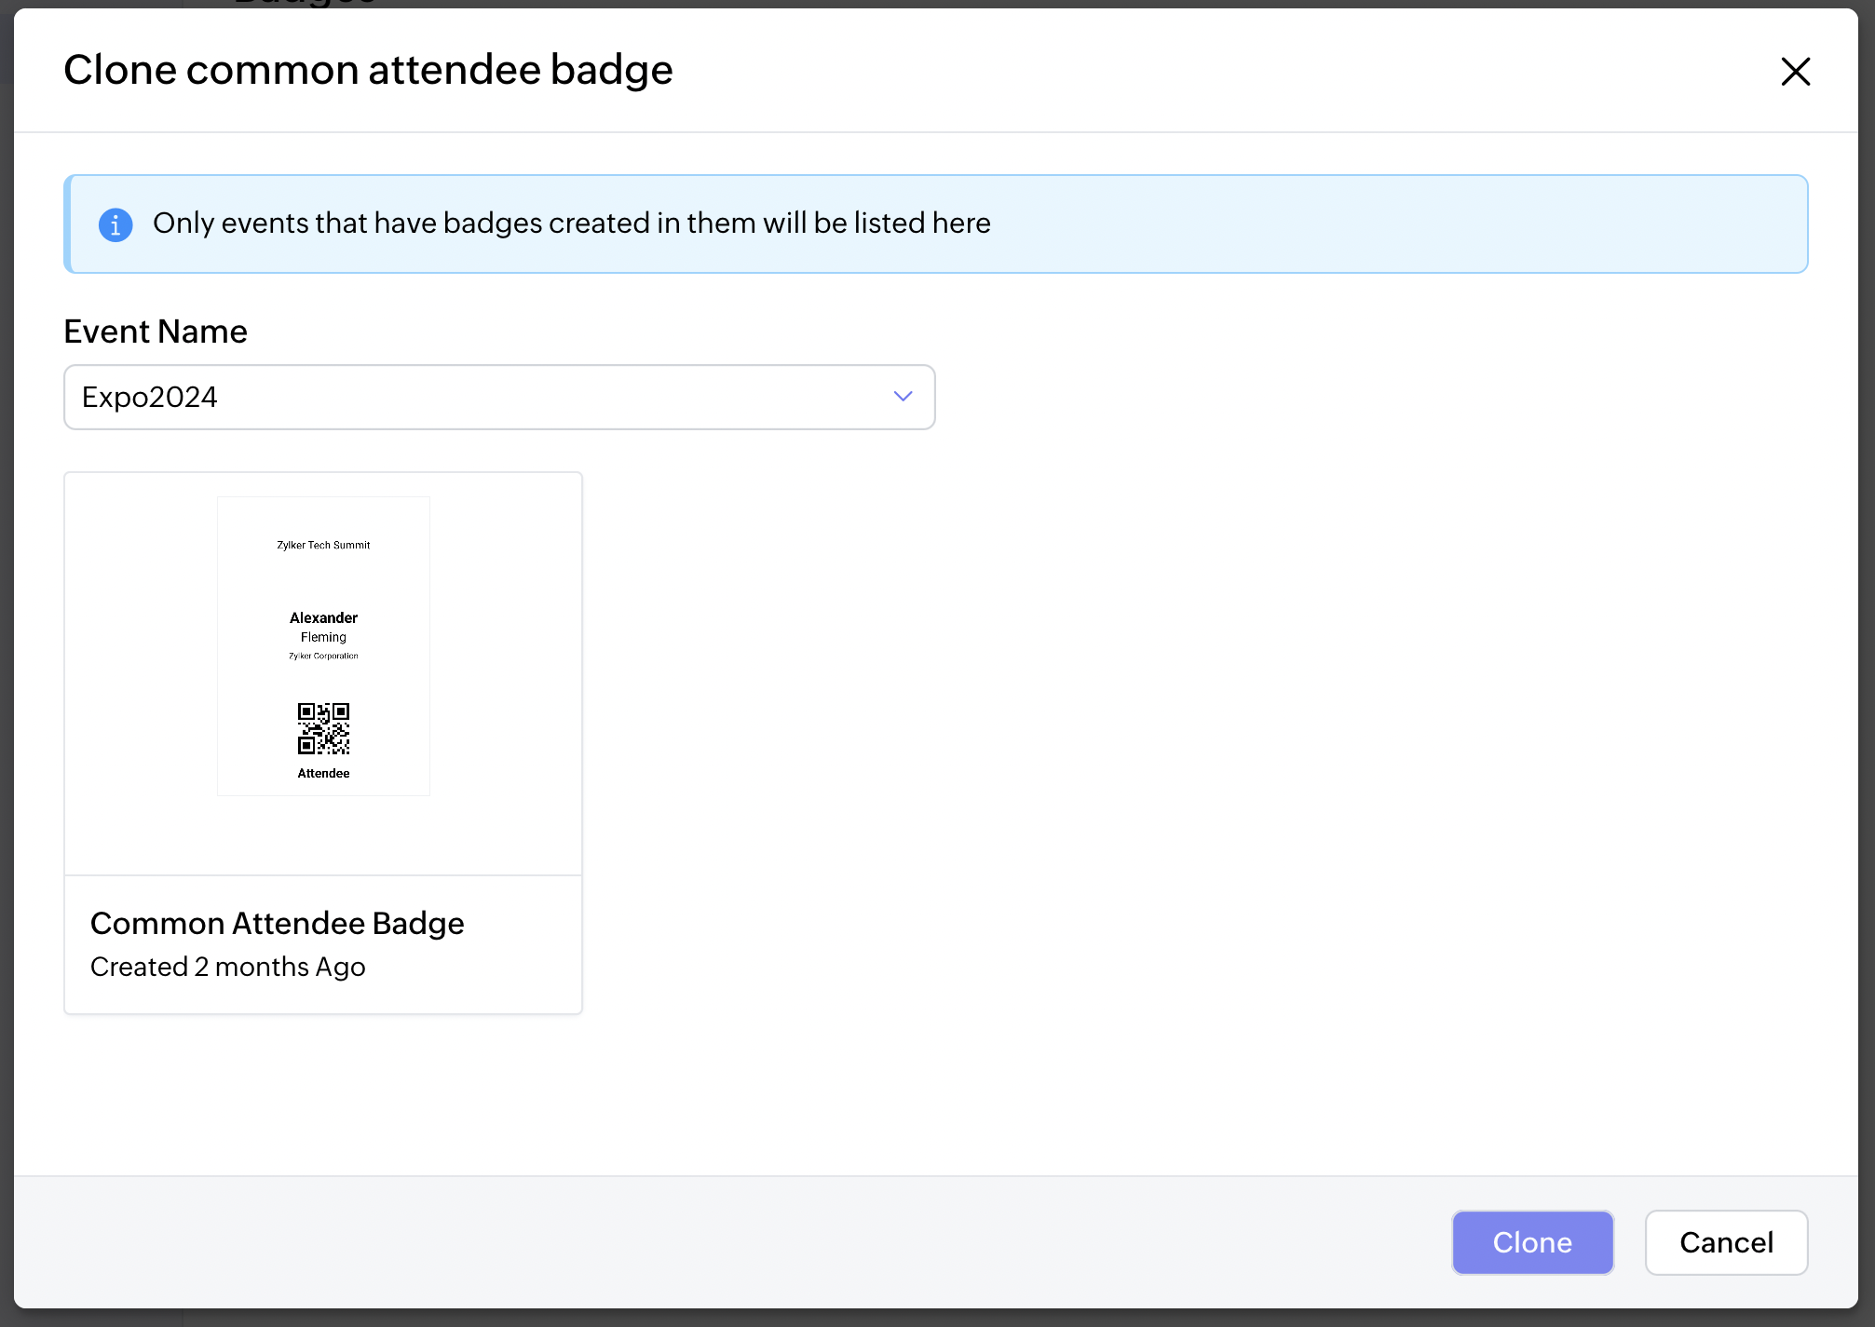The height and width of the screenshot is (1327, 1875).
Task: Open the Expo2024 event selection field
Action: coord(466,397)
